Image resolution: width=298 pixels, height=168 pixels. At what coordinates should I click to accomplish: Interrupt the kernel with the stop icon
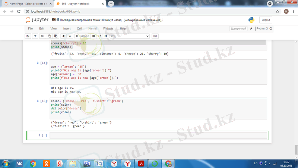[x=93, y=36]
